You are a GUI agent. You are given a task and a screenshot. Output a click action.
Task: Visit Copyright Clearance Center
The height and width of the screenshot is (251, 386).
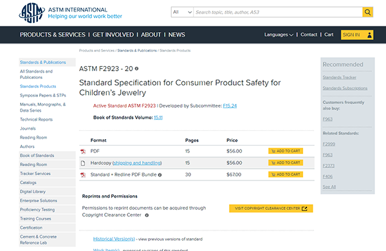pyautogui.click(x=271, y=209)
